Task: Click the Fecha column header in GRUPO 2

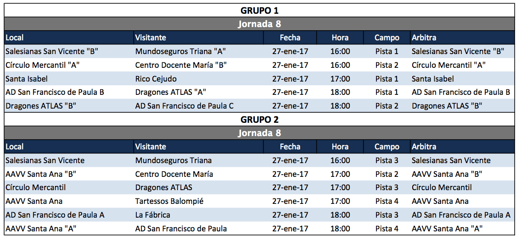Action: click(290, 147)
